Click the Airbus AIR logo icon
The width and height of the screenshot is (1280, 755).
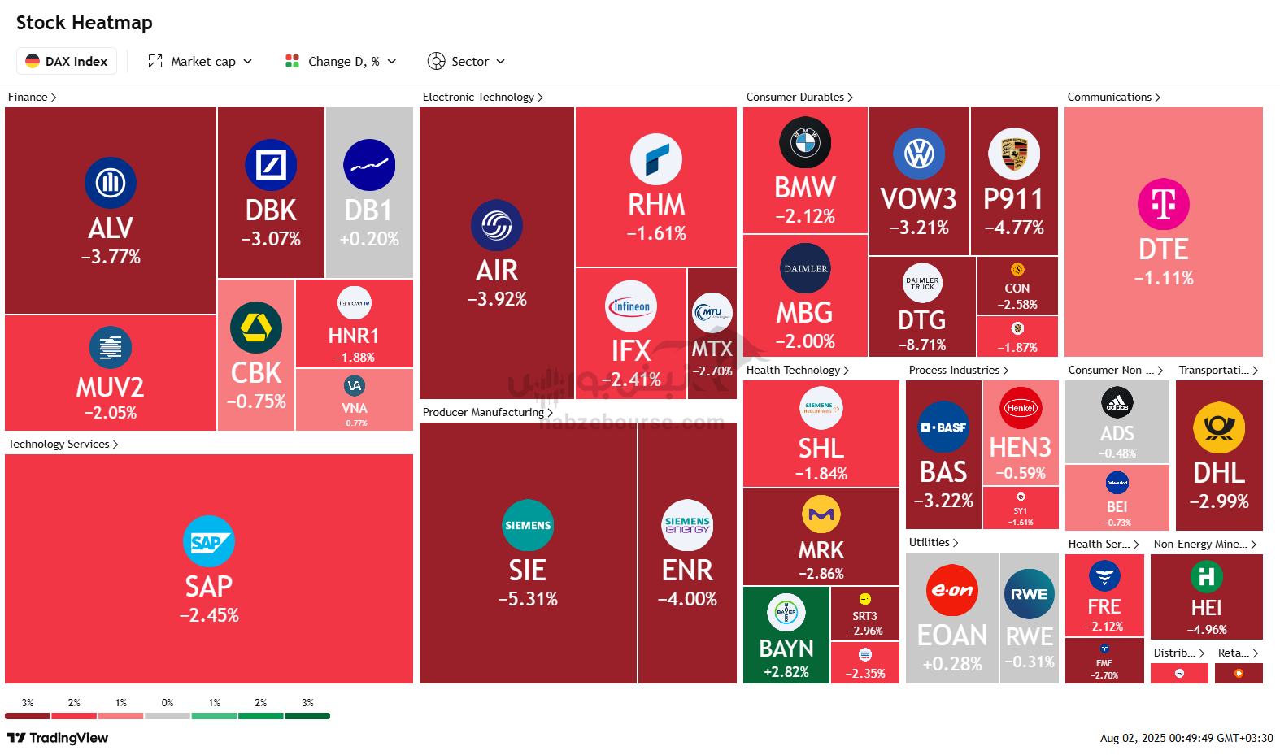tap(497, 225)
